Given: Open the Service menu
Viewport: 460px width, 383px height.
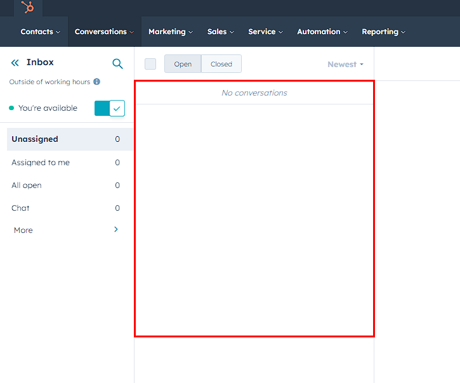Looking at the screenshot, I should tap(265, 32).
